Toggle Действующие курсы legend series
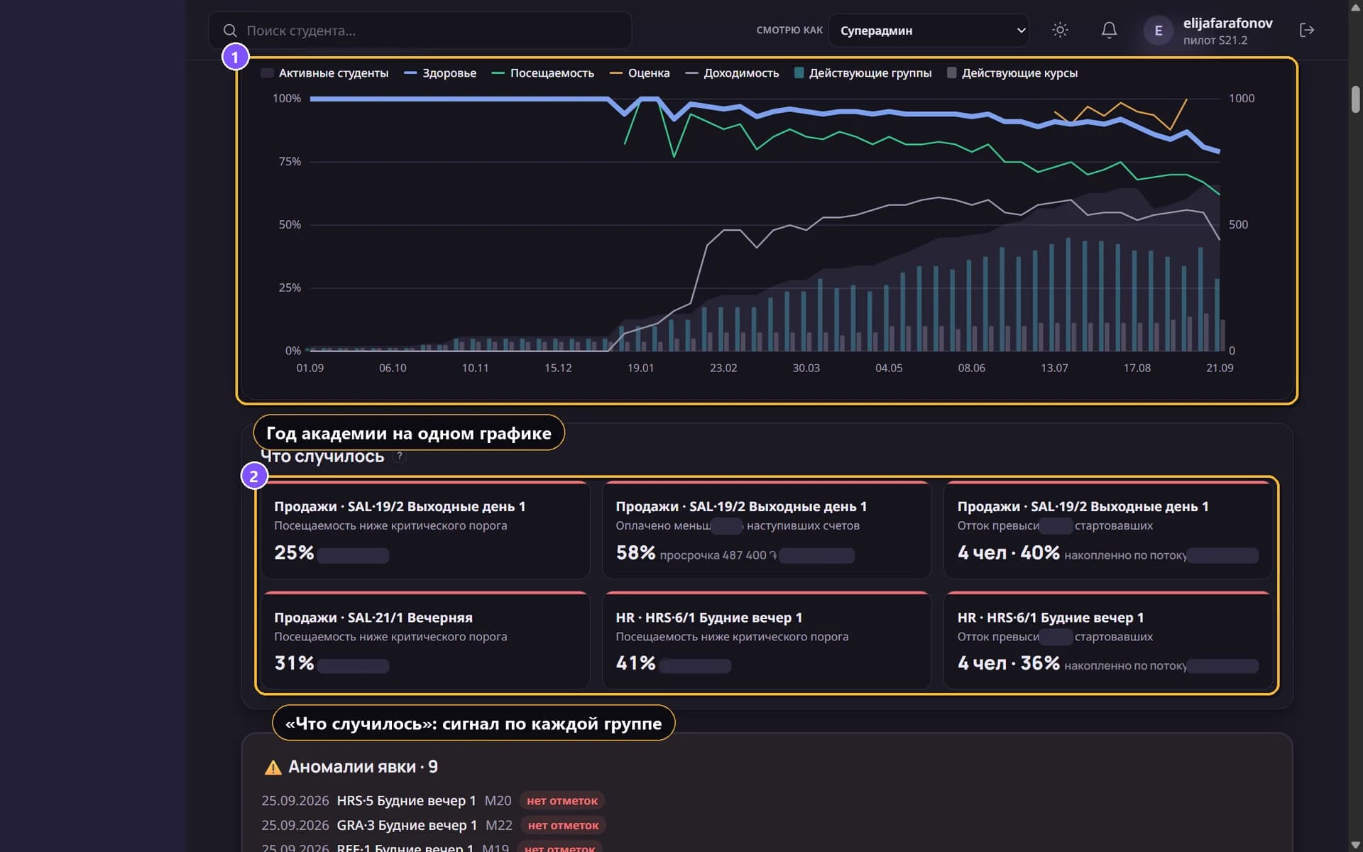 (1012, 73)
